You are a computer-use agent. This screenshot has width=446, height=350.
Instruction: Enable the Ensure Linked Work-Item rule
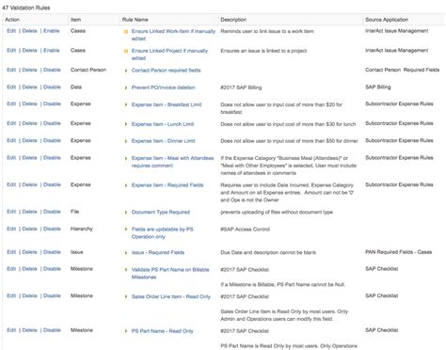[52, 31]
